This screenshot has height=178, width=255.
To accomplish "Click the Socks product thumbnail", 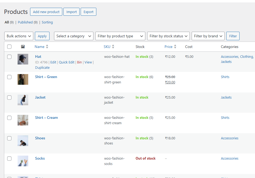I will (23, 161).
